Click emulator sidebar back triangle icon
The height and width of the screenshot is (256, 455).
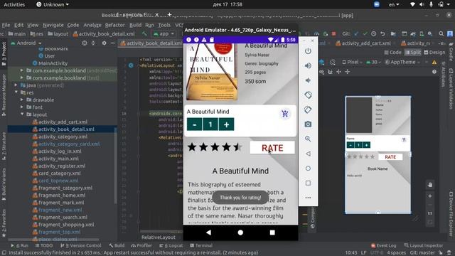(308, 154)
